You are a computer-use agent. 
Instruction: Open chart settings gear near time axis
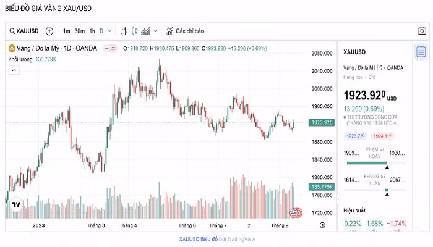(x=323, y=225)
